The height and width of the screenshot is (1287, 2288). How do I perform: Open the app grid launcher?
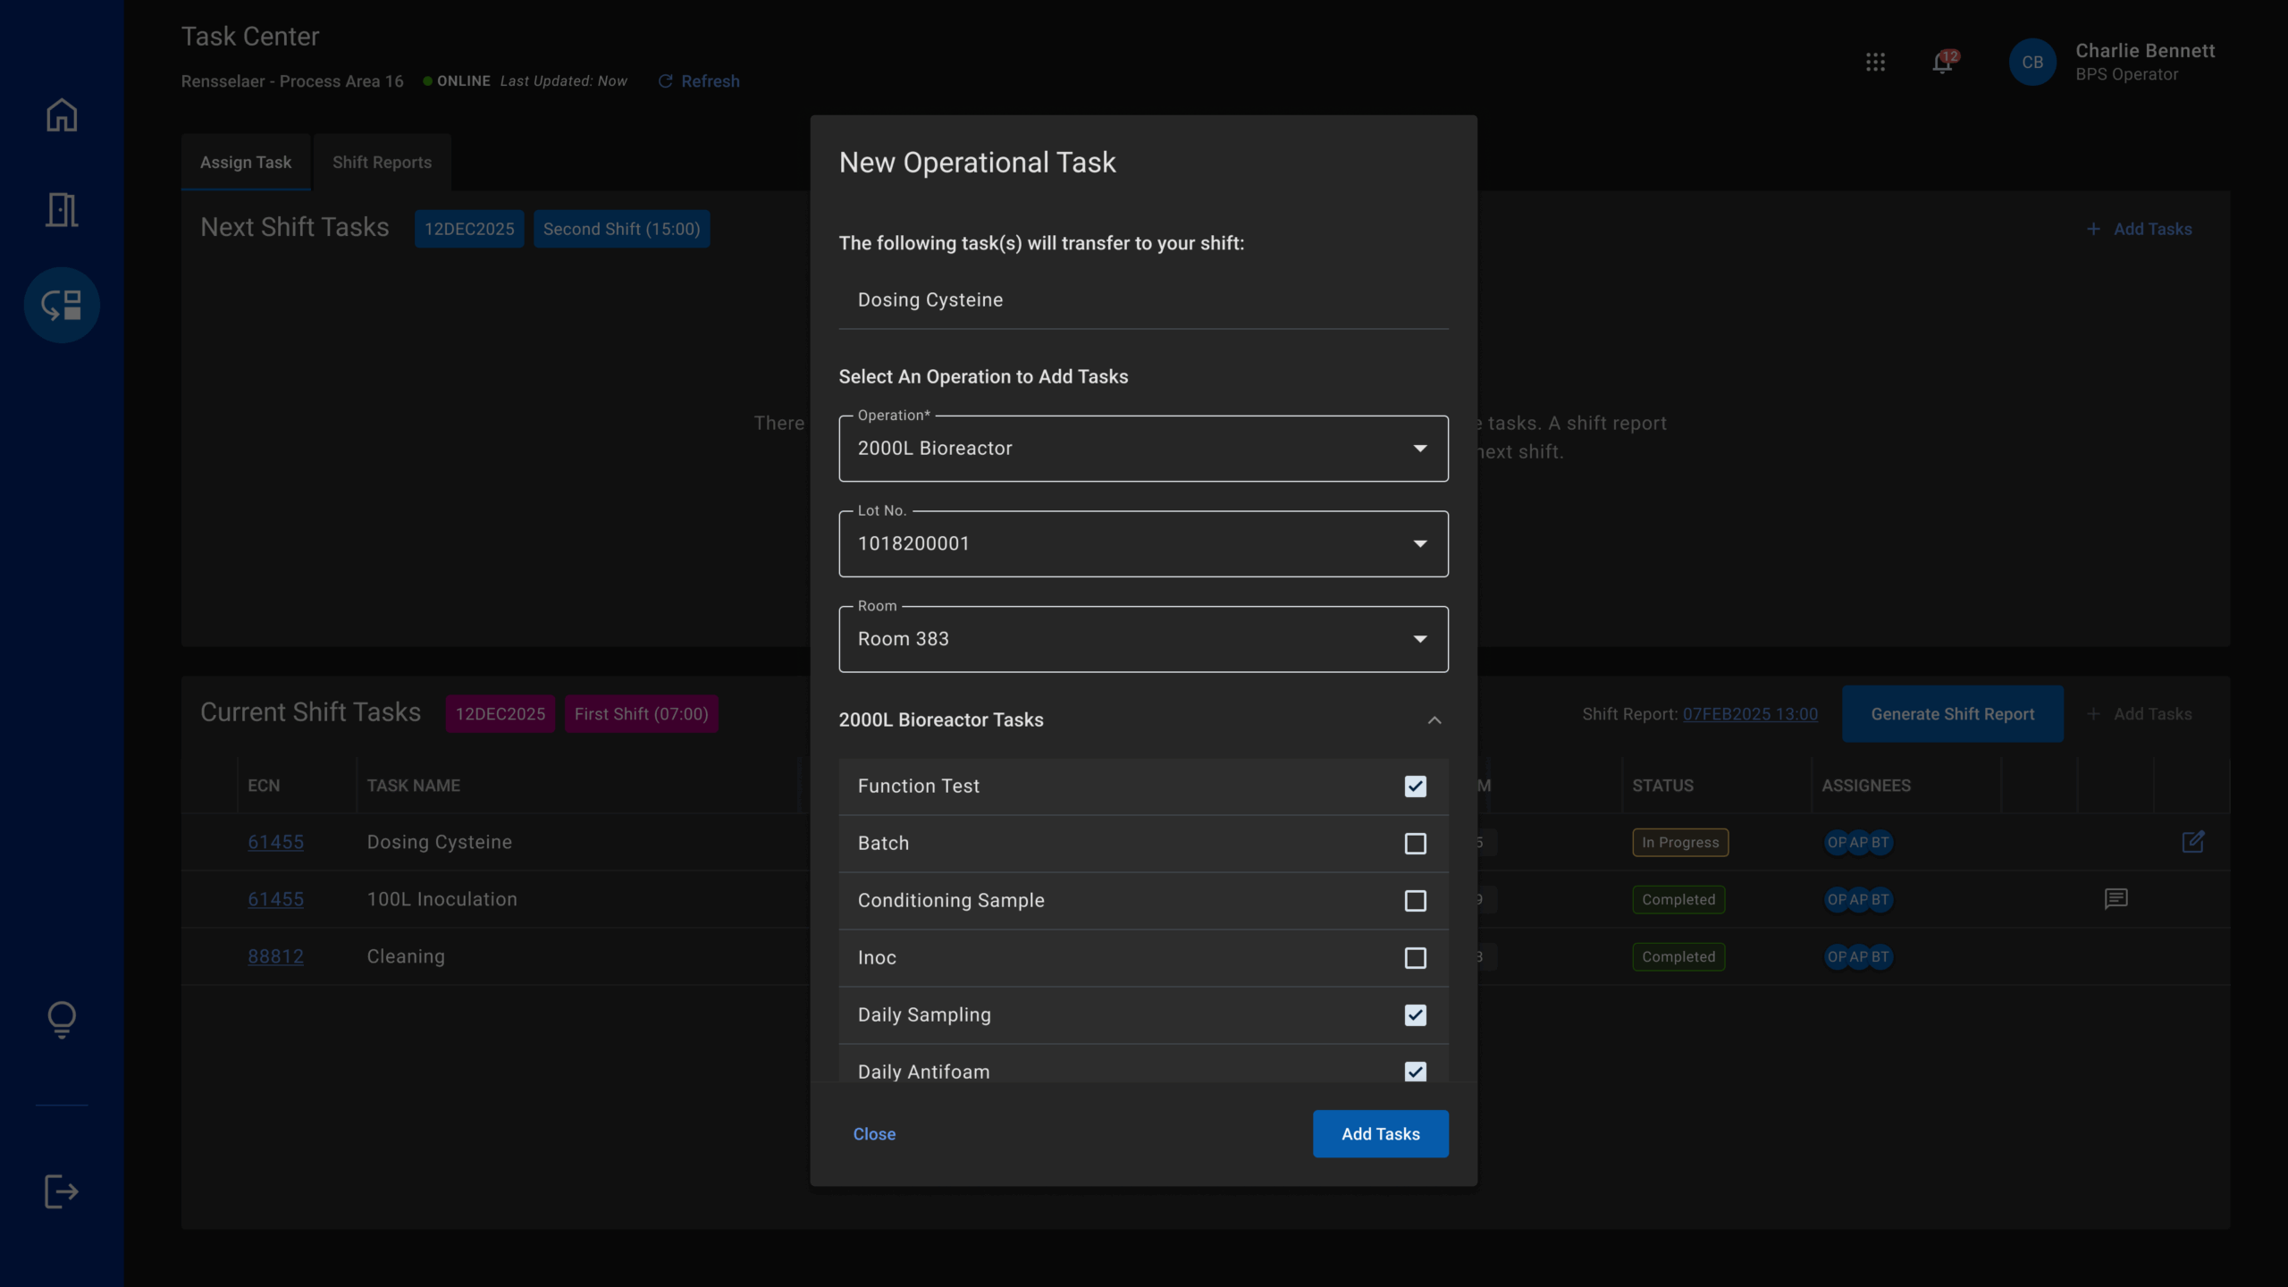(1876, 62)
